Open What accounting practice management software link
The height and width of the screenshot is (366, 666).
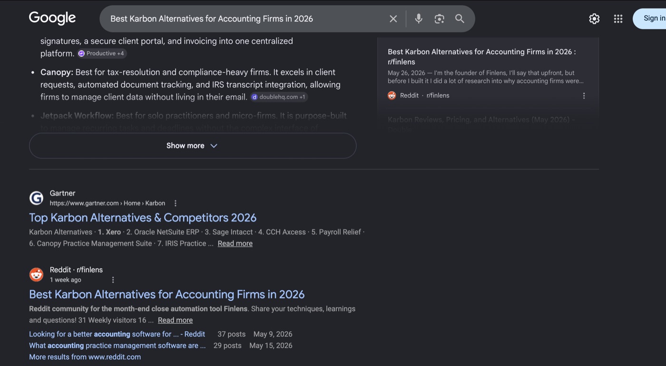click(118, 346)
